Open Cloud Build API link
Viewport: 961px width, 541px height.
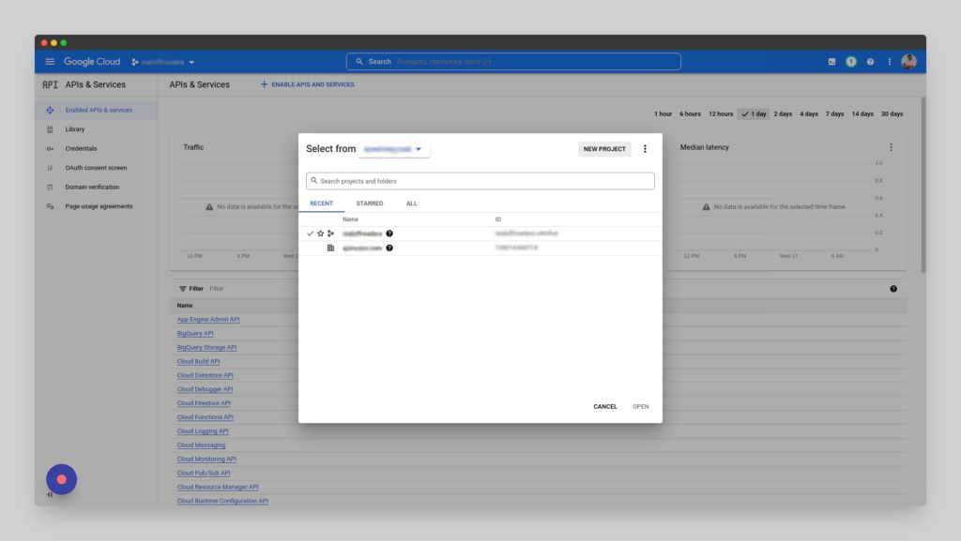click(198, 362)
